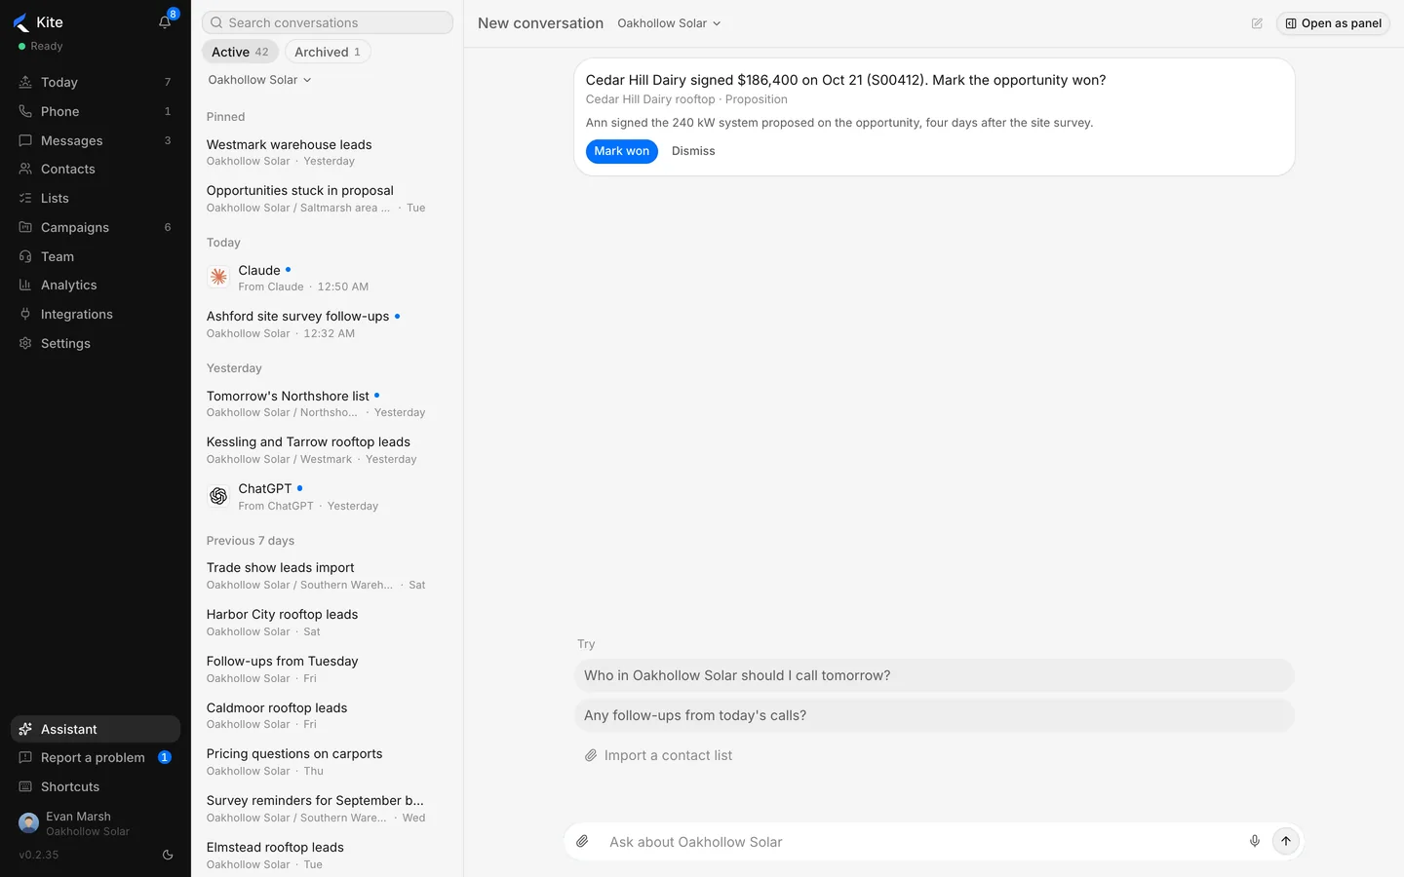
Task: Focus the Ask about Oakhollow Solar input
Action: pos(921,842)
